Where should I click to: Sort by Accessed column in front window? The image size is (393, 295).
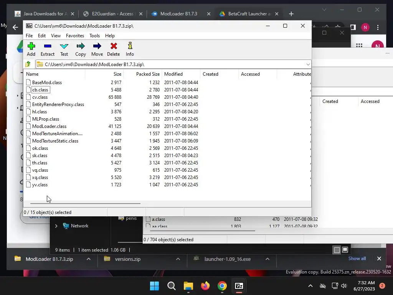pyautogui.click(x=258, y=74)
